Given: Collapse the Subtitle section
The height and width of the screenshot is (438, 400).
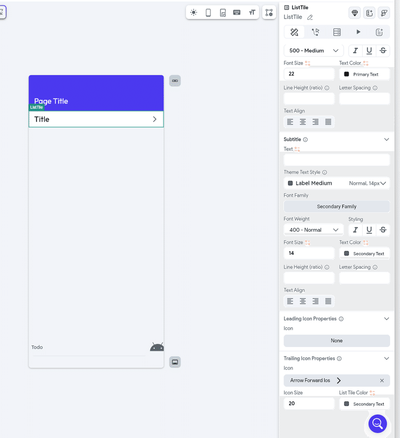Looking at the screenshot, I should [386, 139].
